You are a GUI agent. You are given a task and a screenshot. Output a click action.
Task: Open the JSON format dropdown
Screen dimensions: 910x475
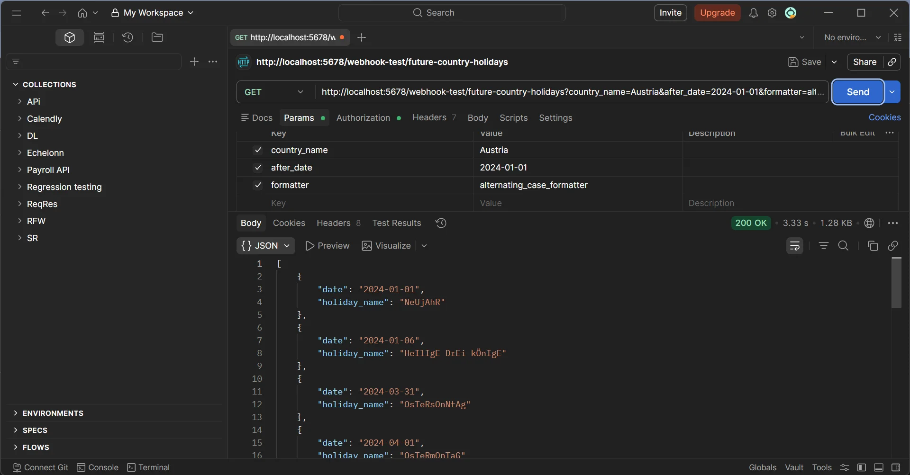pyautogui.click(x=265, y=246)
